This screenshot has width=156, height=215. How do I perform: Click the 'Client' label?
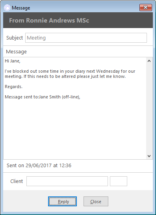coord(17,181)
